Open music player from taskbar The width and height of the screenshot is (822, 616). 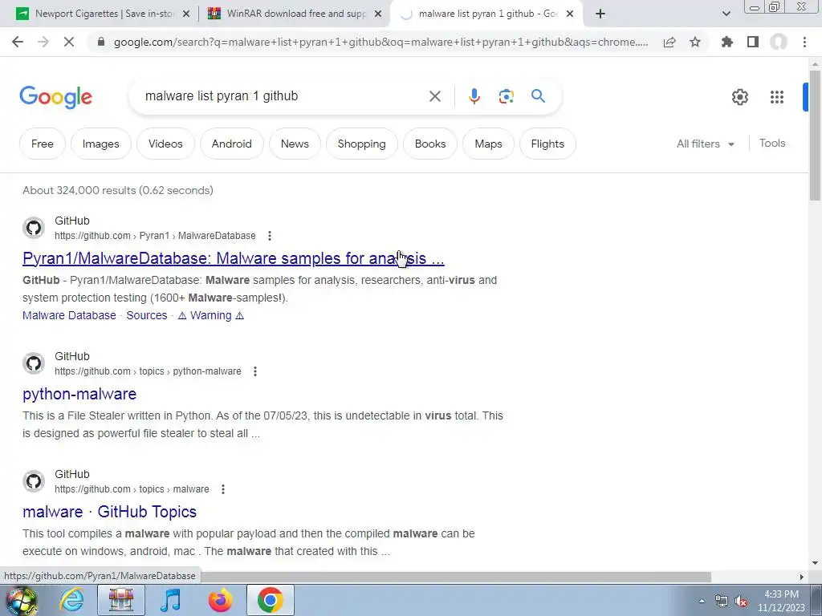[170, 600]
